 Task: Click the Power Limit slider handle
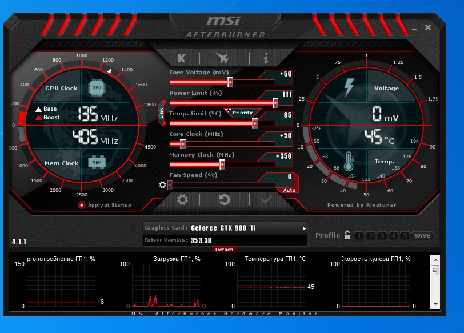(275, 103)
